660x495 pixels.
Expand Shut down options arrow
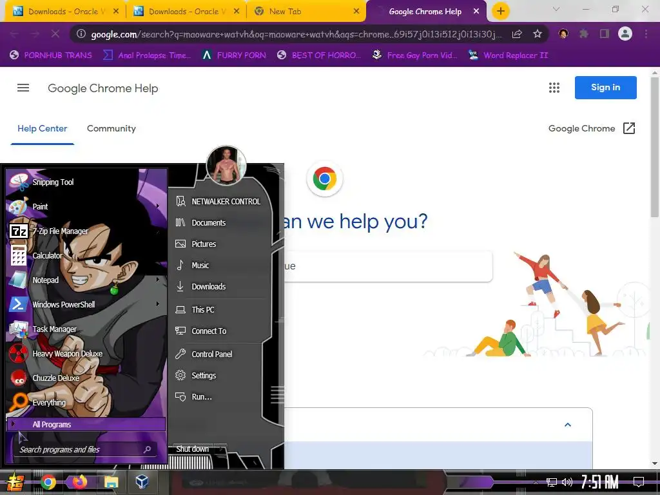(x=222, y=449)
